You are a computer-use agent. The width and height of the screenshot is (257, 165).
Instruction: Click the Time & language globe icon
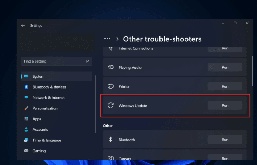26,140
